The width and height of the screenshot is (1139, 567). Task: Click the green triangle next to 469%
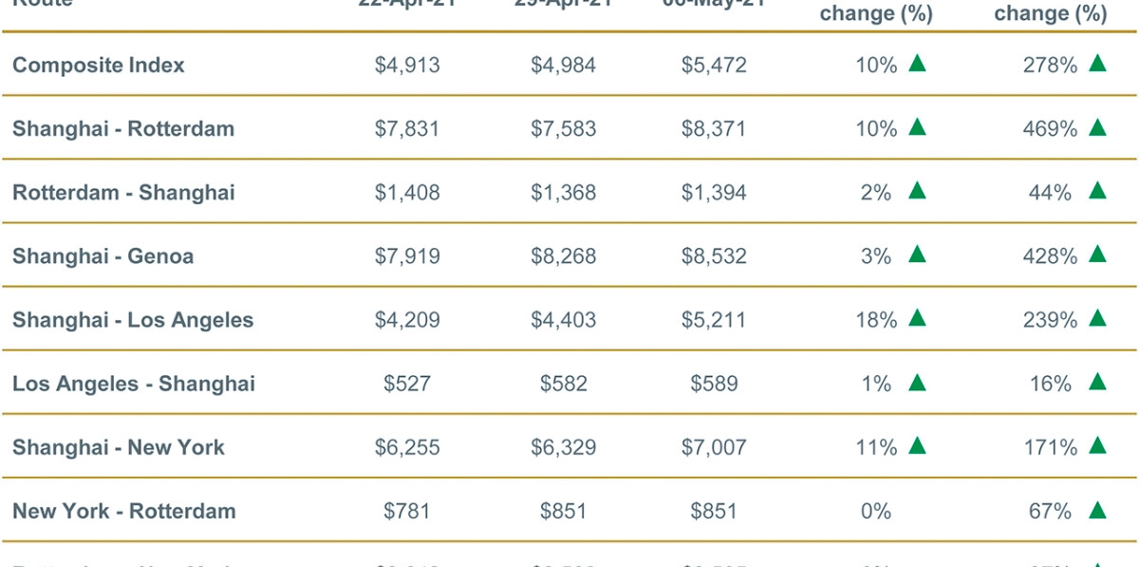click(x=1097, y=127)
